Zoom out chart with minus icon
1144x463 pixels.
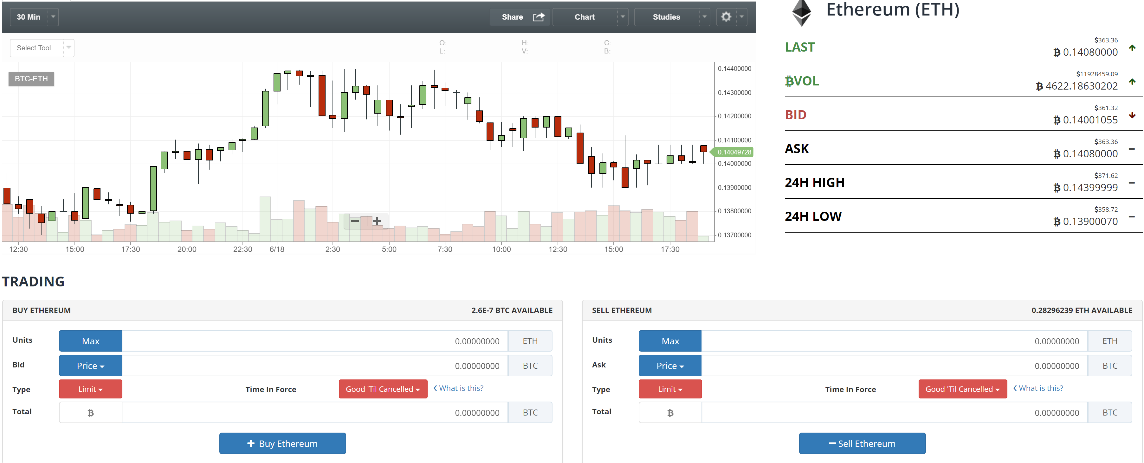(355, 220)
